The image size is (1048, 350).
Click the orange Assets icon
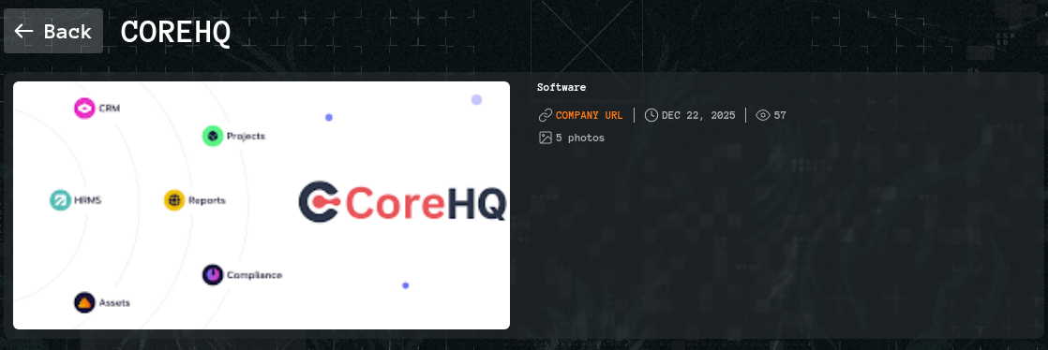[x=84, y=302]
